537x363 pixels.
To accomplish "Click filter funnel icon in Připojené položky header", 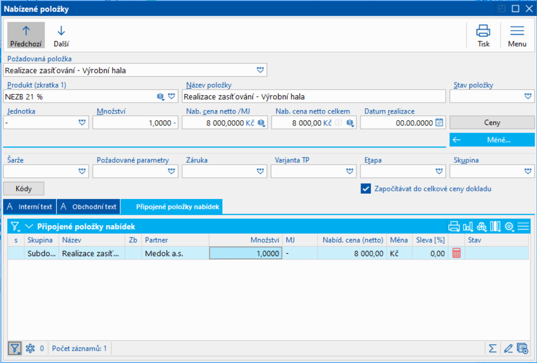I will point(15,227).
